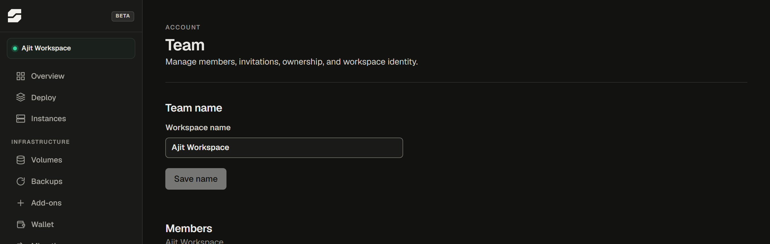Click the Deploy stacked layers icon
Screen dimensions: 770x244
[x=21, y=97]
